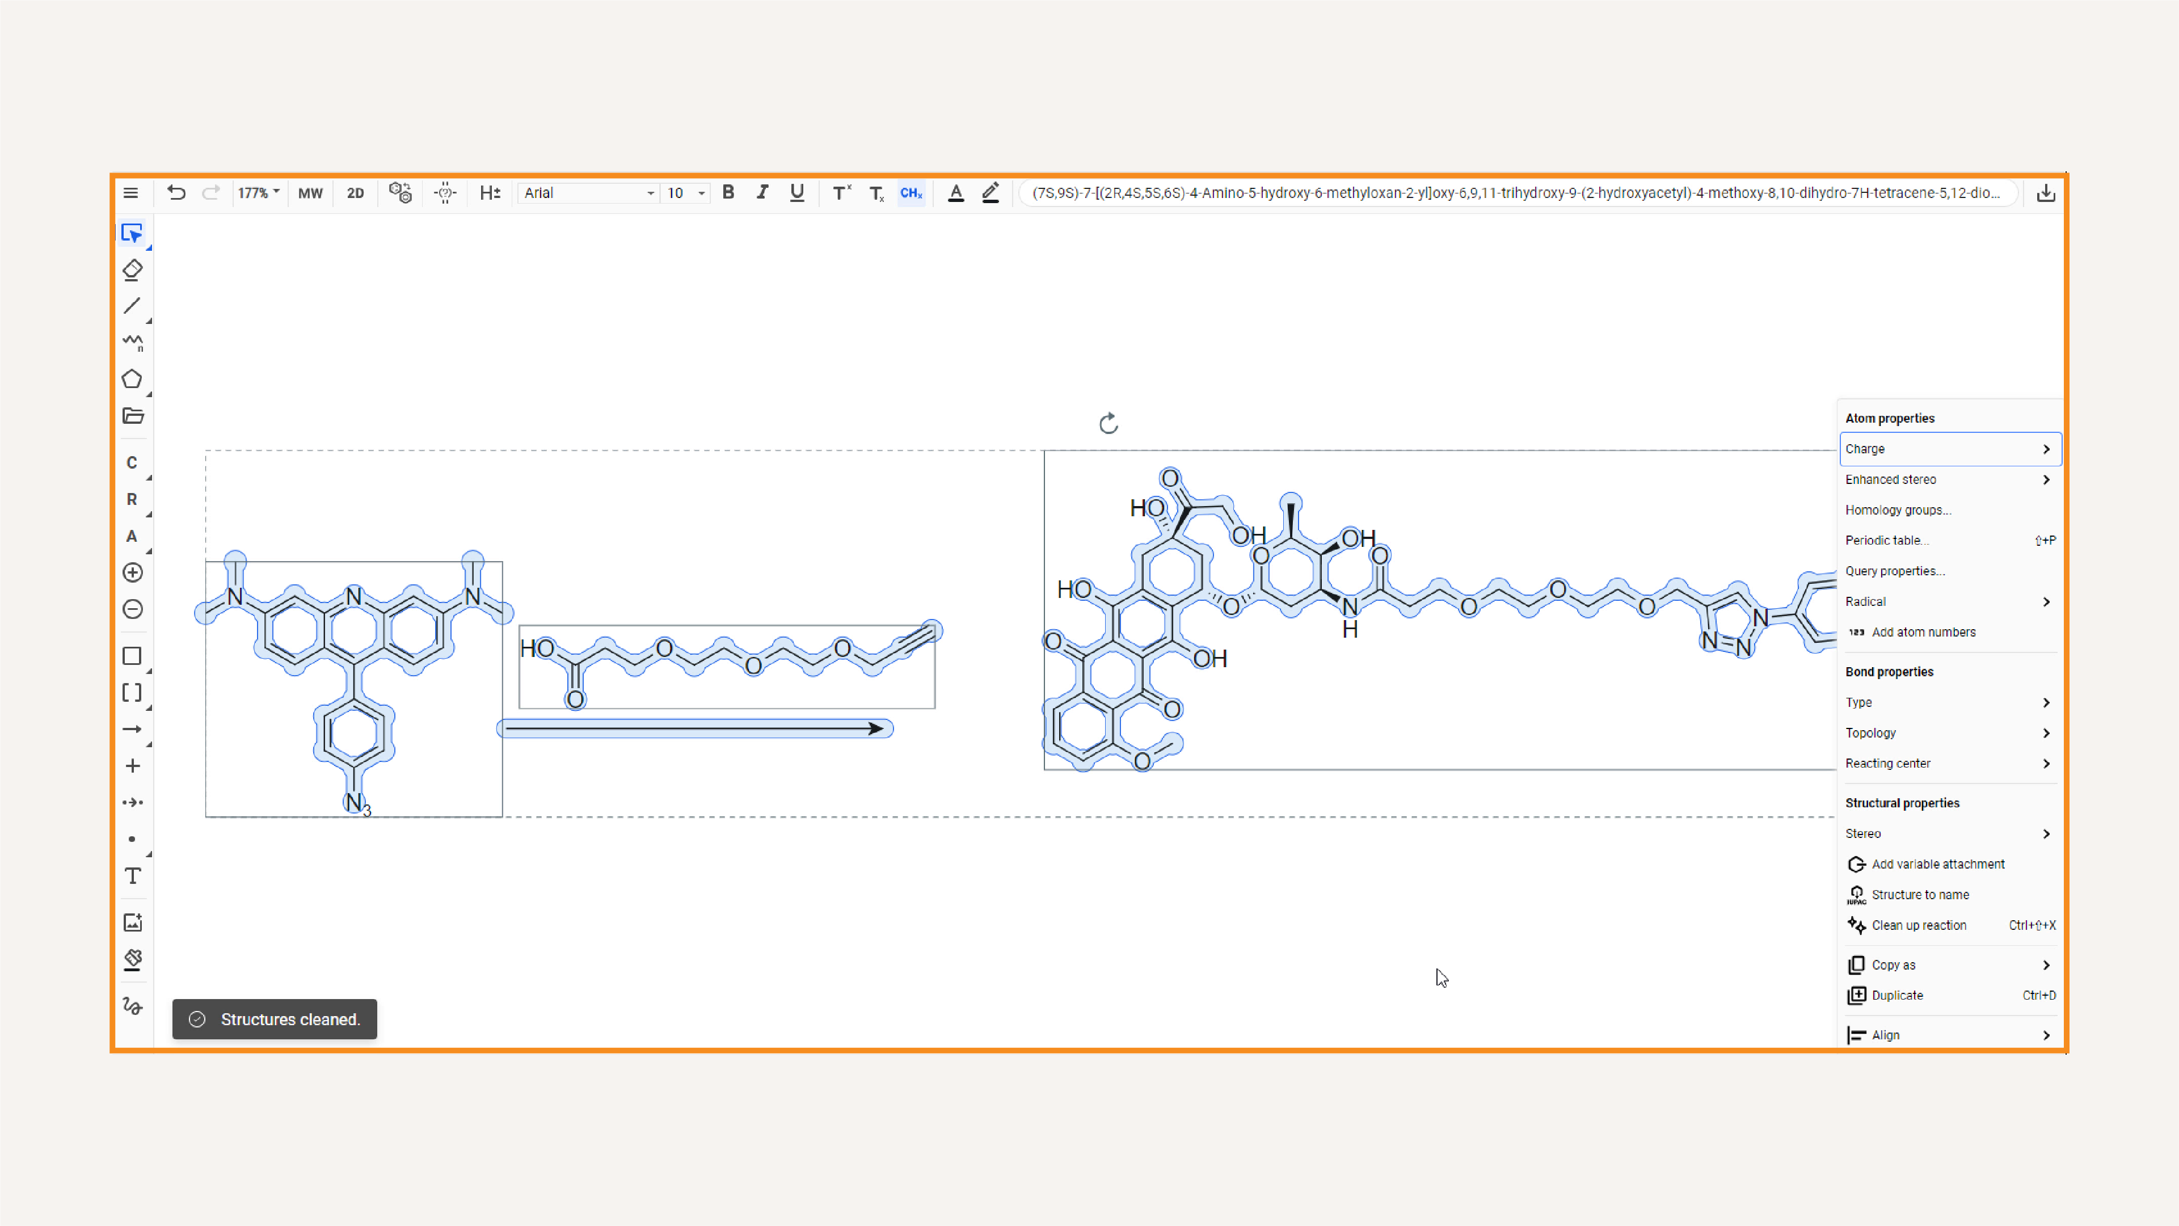Select the chain drawing tool
The image size is (2179, 1226).
(x=132, y=343)
